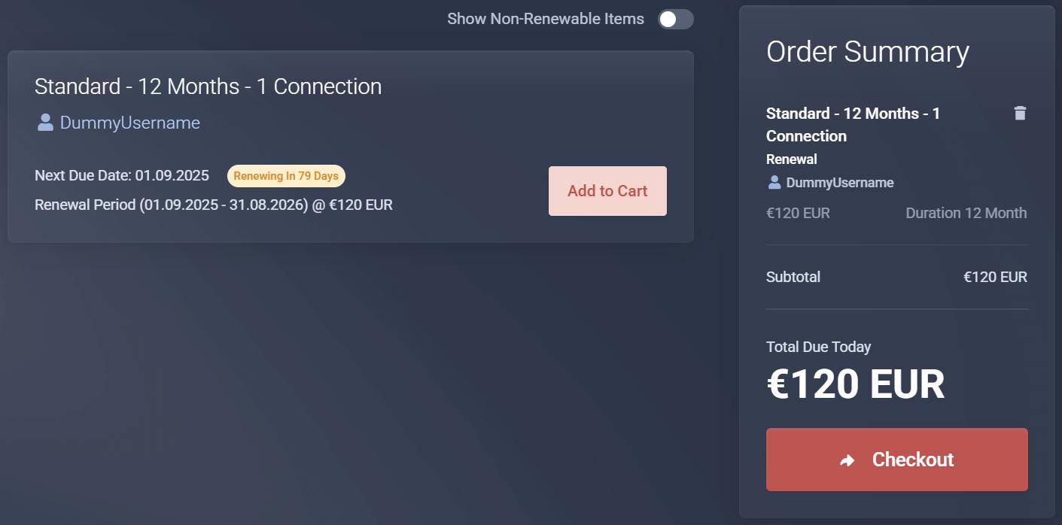Switch the Show Non-Renewable Items control
1062x525 pixels.
pos(675,19)
